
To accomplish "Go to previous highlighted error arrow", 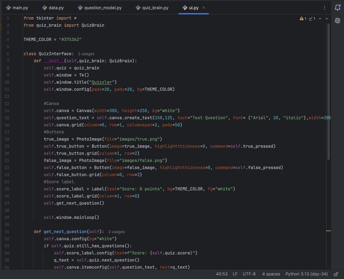I will point(320,18).
